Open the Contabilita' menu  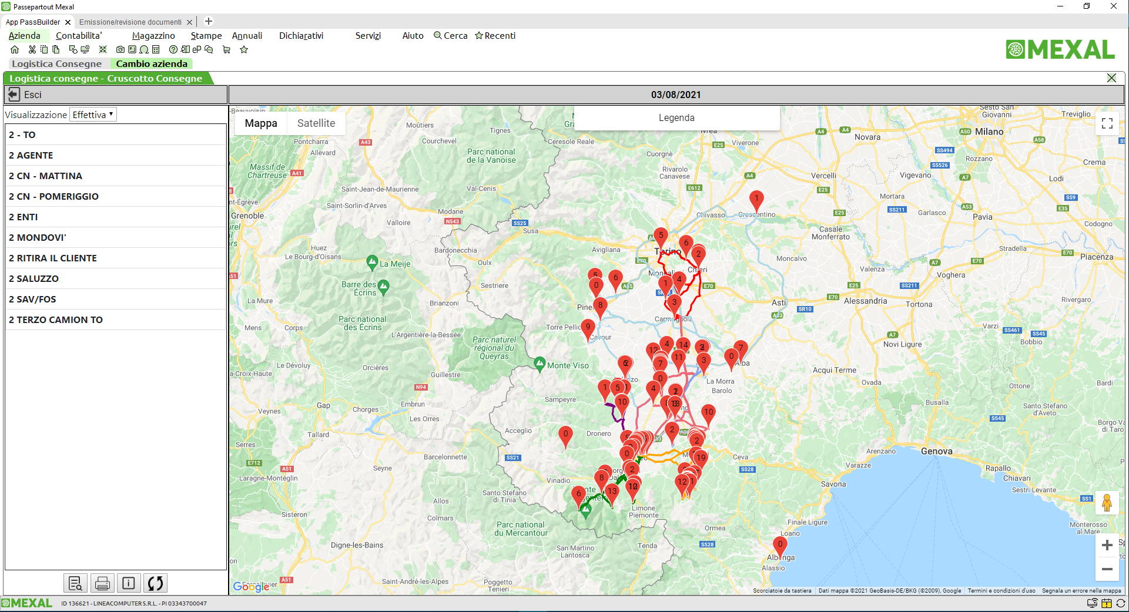[x=79, y=36]
